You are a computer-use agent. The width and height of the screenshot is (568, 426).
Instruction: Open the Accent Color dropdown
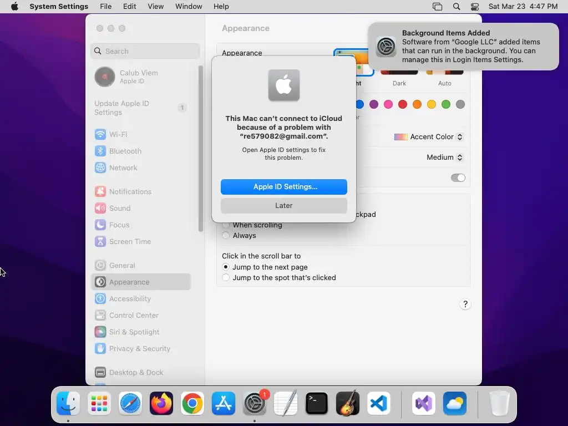429,137
